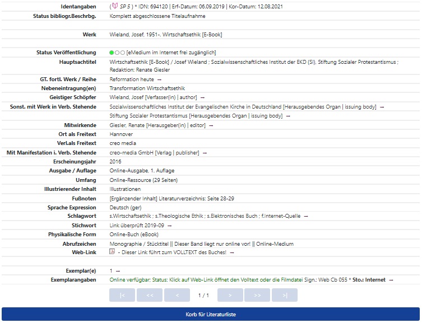Click the series title Reformation heute
The height and width of the screenshot is (323, 422).
(132, 79)
